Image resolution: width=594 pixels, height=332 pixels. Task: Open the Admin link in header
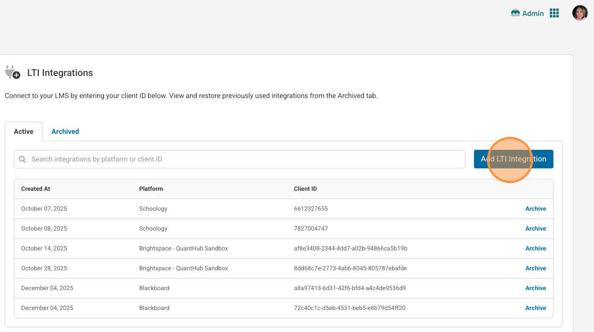point(533,13)
